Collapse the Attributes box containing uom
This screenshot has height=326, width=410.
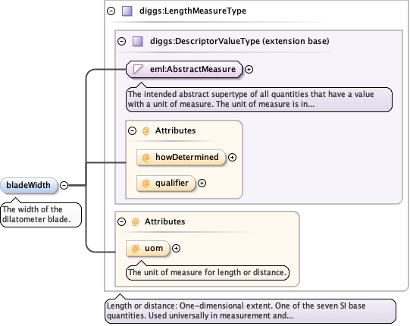[121, 222]
